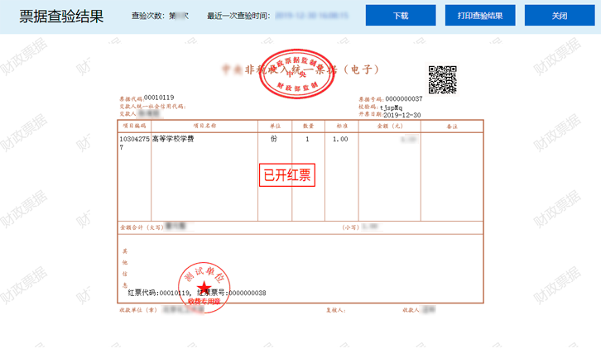601x358 pixels.
Task: Click item name 高等学校学费
Action: pos(173,139)
